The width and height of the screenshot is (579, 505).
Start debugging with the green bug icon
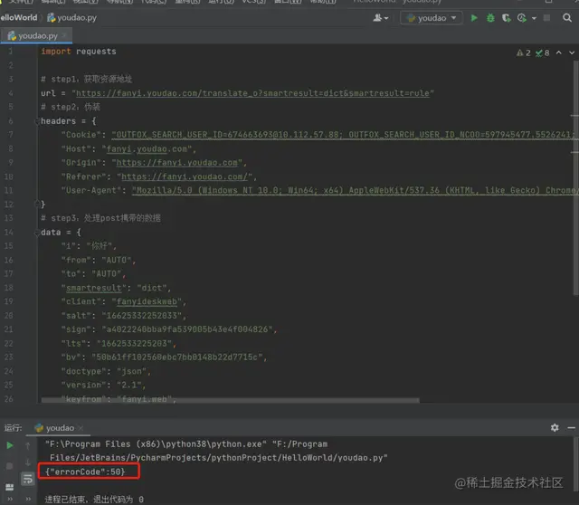pyautogui.click(x=490, y=18)
